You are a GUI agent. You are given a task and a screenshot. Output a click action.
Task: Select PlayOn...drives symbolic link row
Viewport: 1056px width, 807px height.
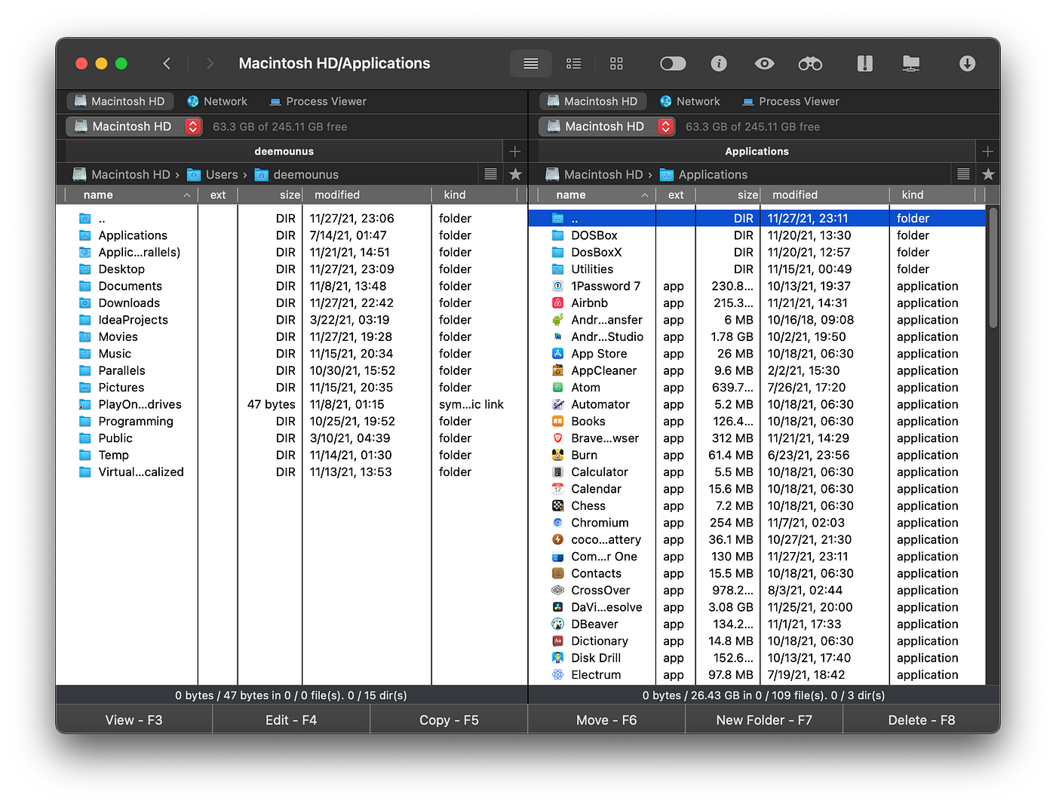(x=292, y=404)
